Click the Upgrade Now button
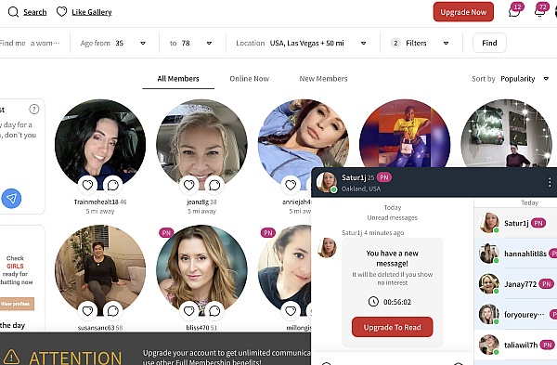This screenshot has height=365, width=557. pos(463,12)
